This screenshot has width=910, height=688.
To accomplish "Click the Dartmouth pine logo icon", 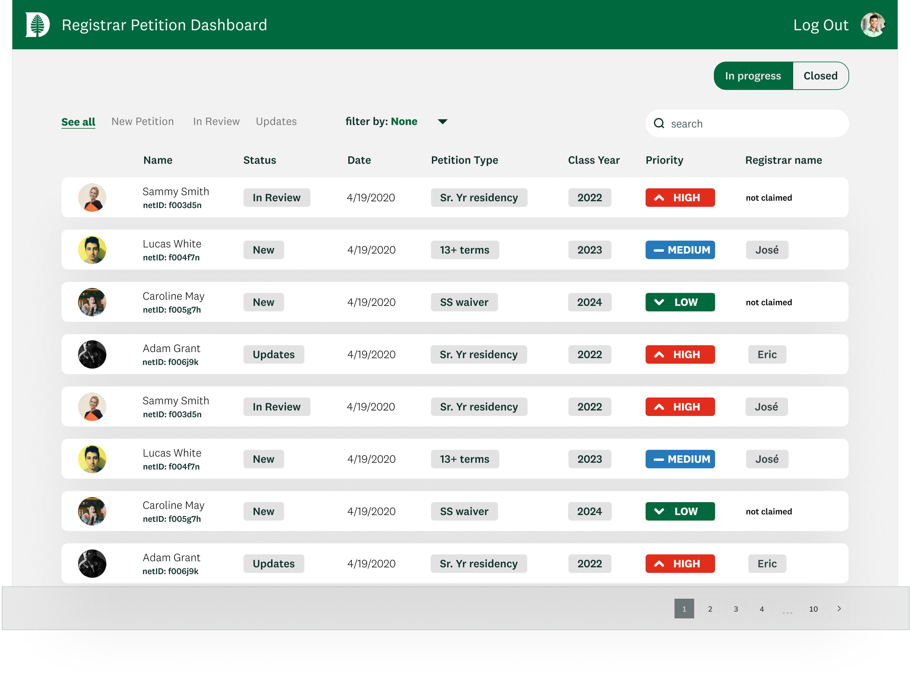I will [x=37, y=25].
